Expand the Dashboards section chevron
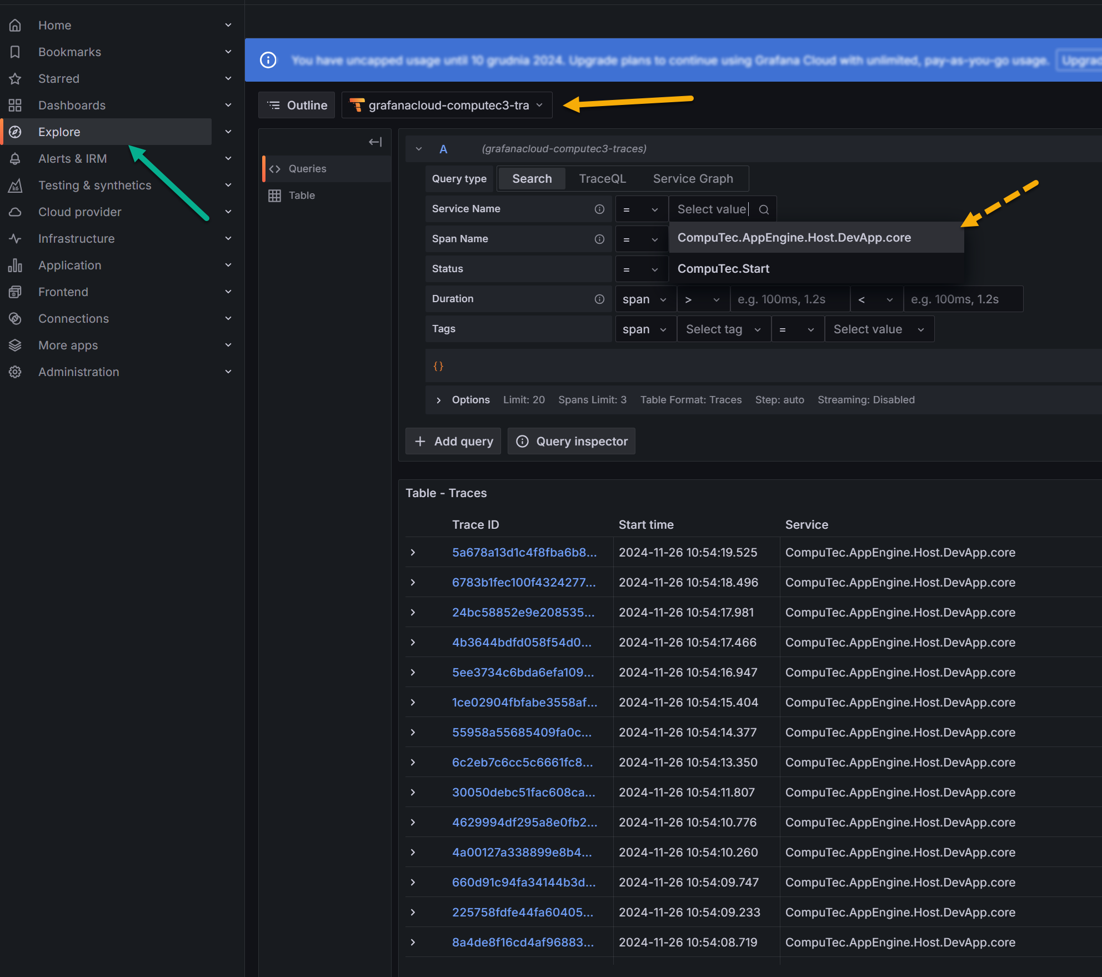 pyautogui.click(x=228, y=105)
